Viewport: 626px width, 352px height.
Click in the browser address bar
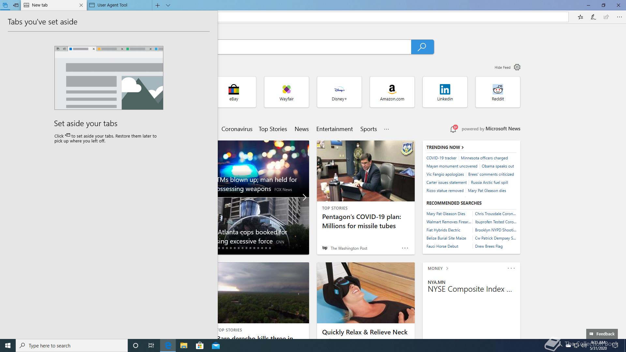click(x=393, y=17)
